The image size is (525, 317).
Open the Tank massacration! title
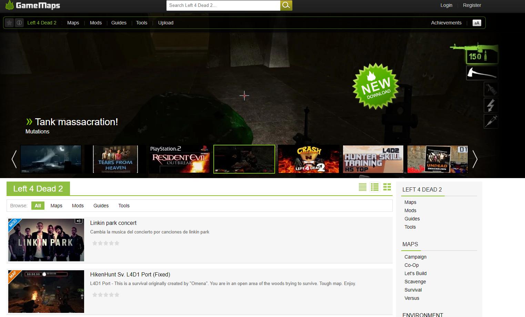[77, 122]
